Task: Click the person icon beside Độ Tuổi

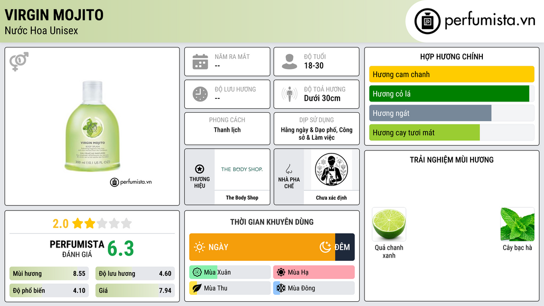Action: pyautogui.click(x=290, y=62)
